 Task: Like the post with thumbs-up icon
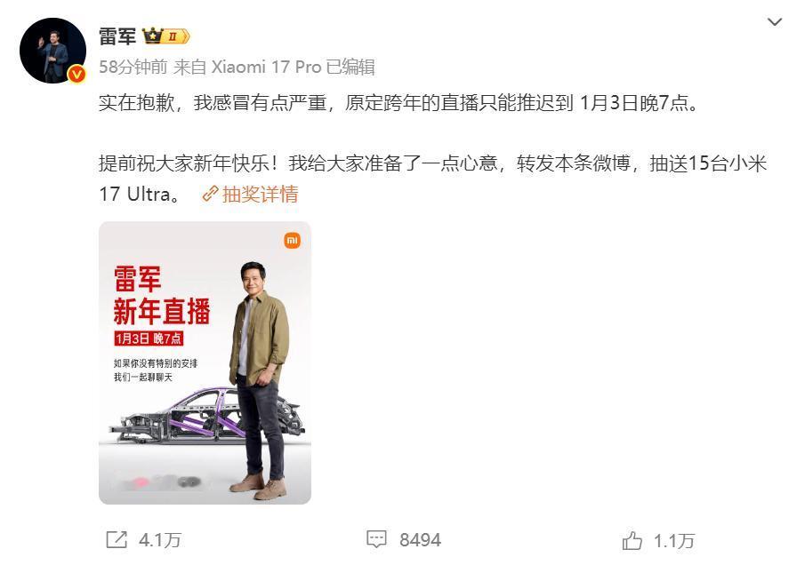pos(632,540)
